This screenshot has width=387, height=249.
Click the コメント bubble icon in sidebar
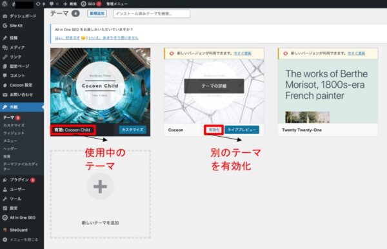[5, 75]
